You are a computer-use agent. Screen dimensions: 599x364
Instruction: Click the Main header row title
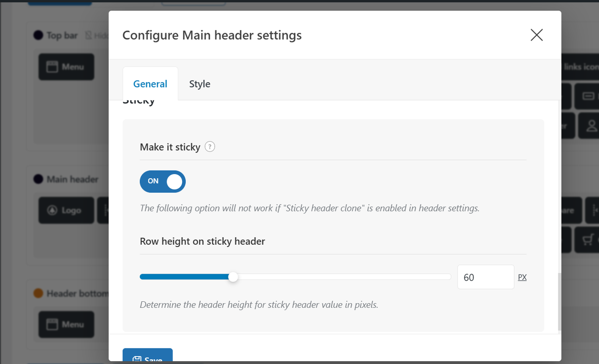coord(73,179)
